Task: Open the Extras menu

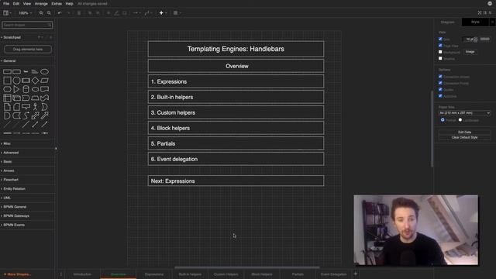Action: click(57, 4)
